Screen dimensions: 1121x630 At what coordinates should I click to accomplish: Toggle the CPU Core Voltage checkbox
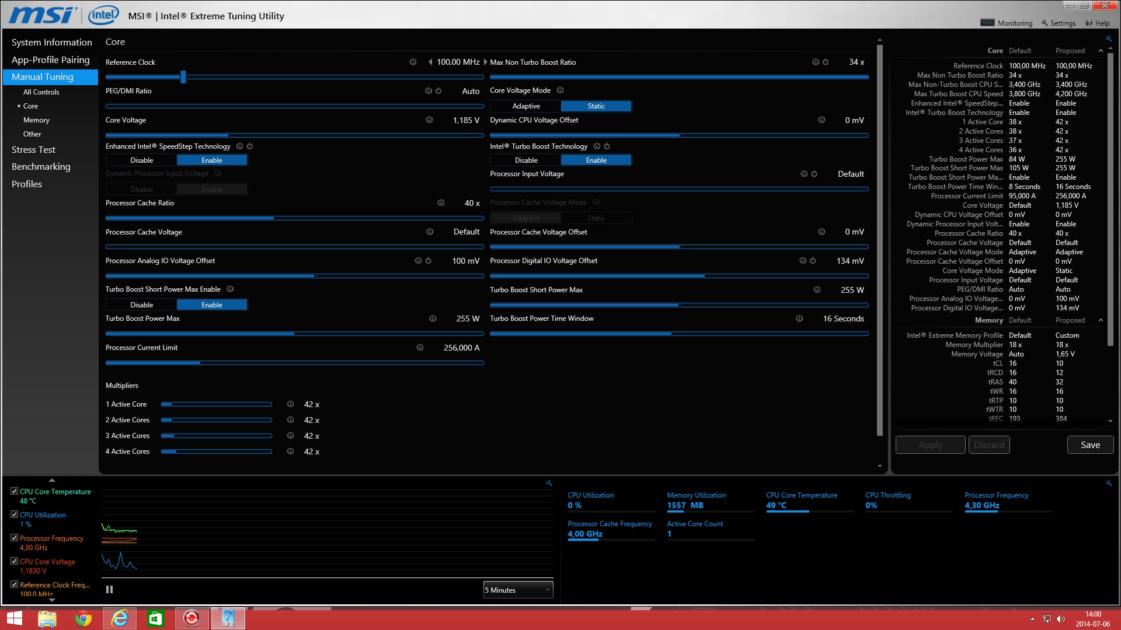pyautogui.click(x=15, y=561)
